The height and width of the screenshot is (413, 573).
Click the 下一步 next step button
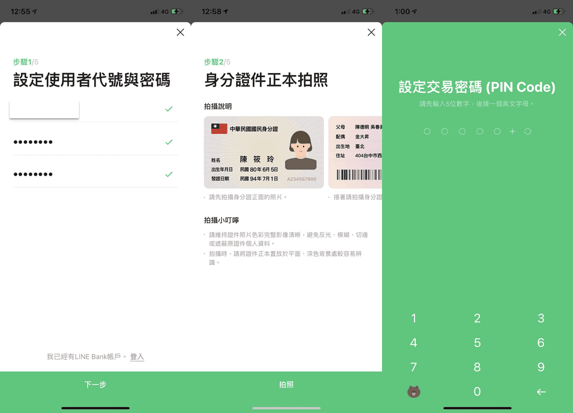point(95,384)
